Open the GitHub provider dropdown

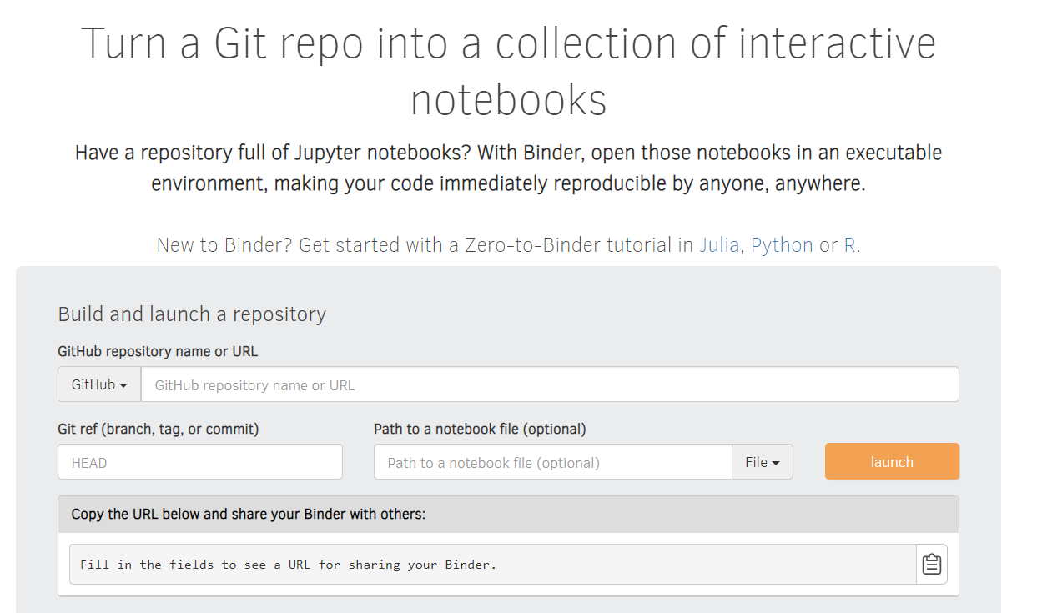tap(99, 384)
